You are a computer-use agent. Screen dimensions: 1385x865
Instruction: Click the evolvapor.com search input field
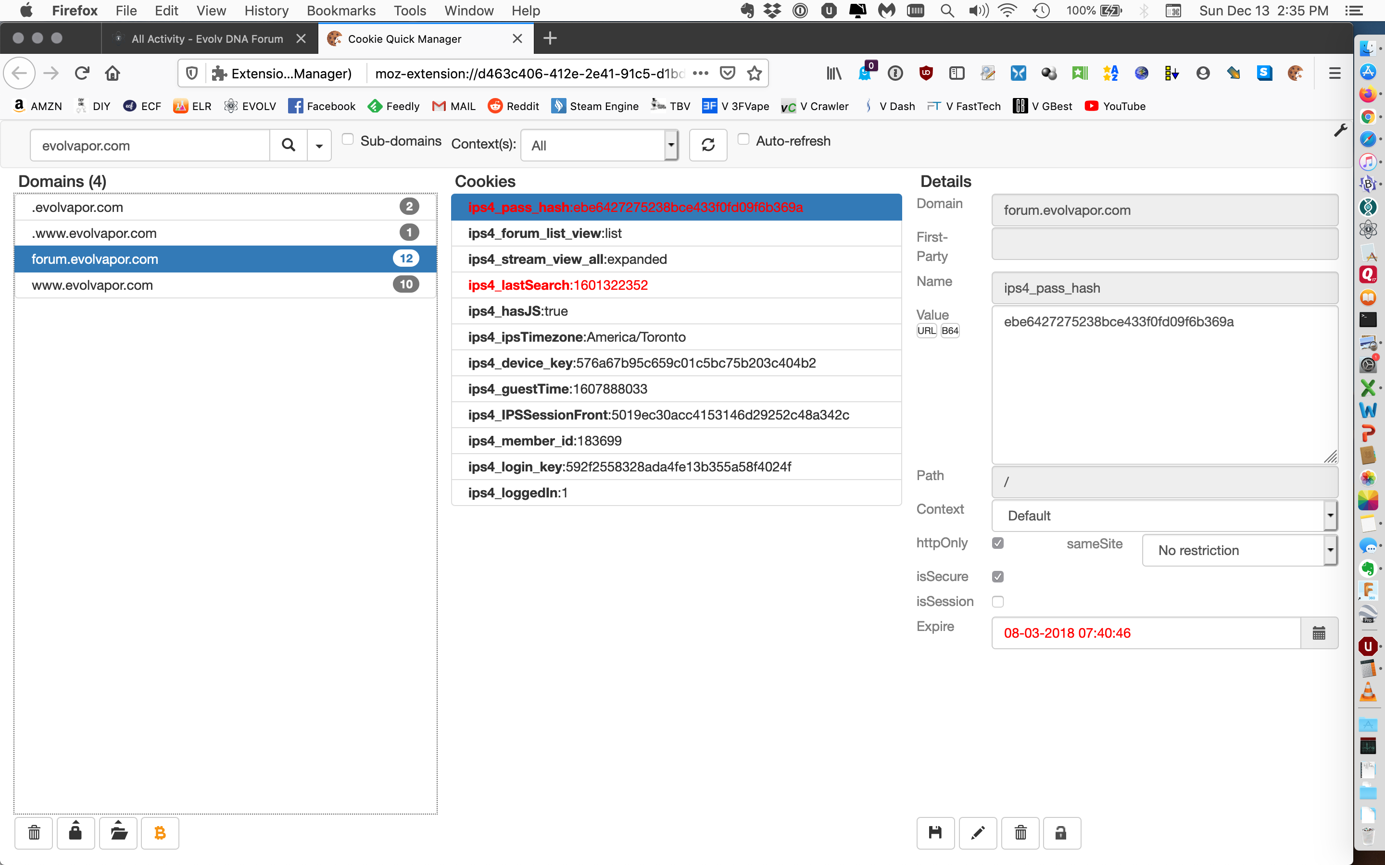tap(150, 145)
